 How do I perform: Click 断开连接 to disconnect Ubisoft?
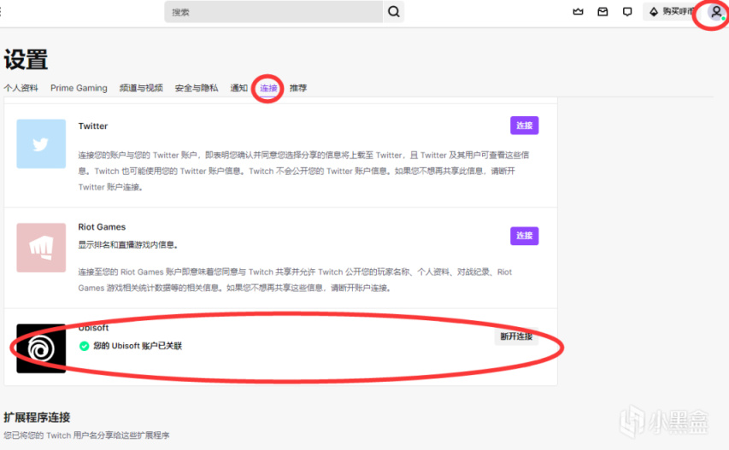[x=516, y=336]
